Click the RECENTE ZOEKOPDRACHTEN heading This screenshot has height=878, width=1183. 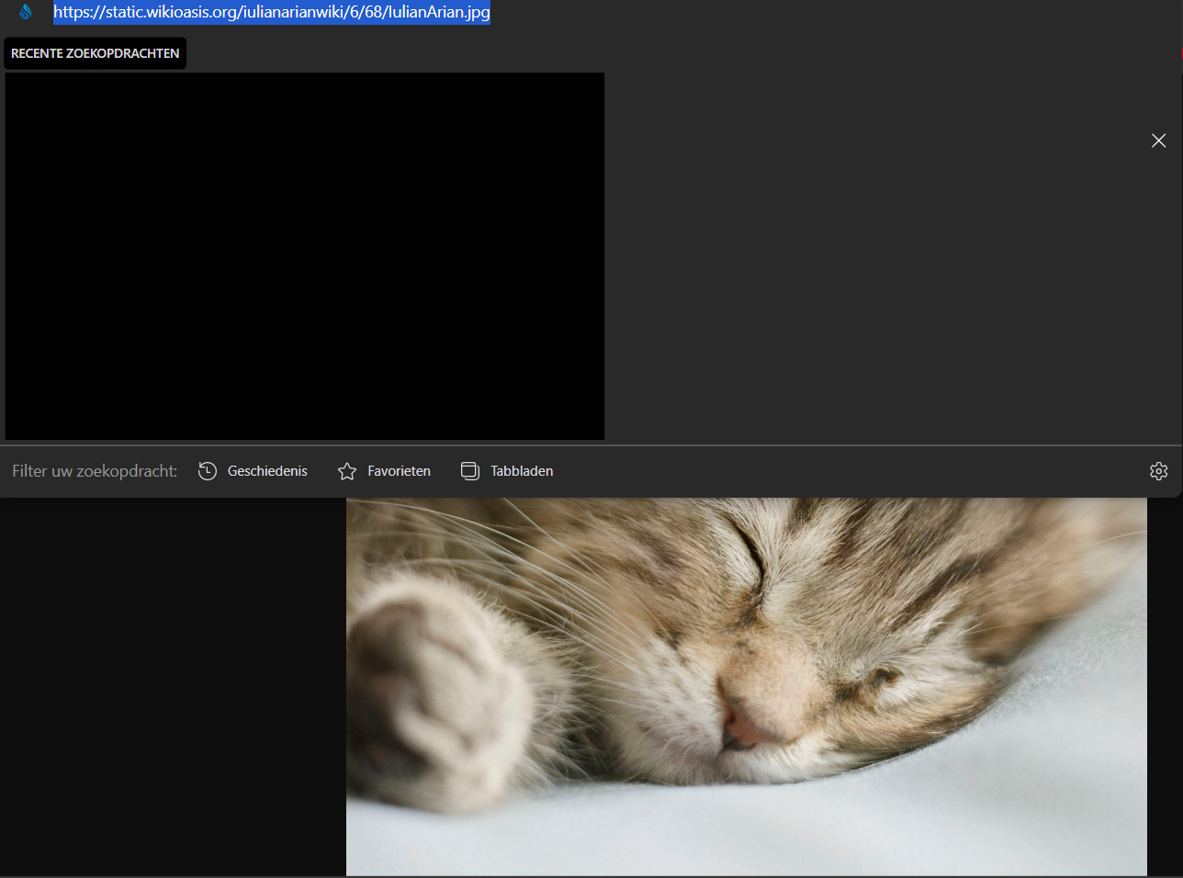point(96,53)
